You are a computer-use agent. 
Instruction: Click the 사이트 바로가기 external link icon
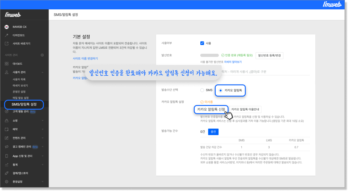pos(7,43)
